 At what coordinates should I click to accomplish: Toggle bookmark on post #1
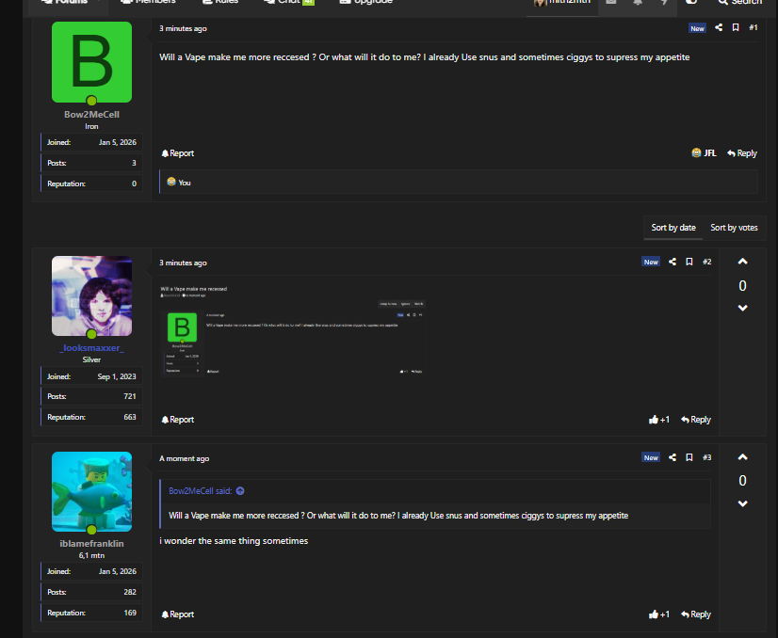736,28
